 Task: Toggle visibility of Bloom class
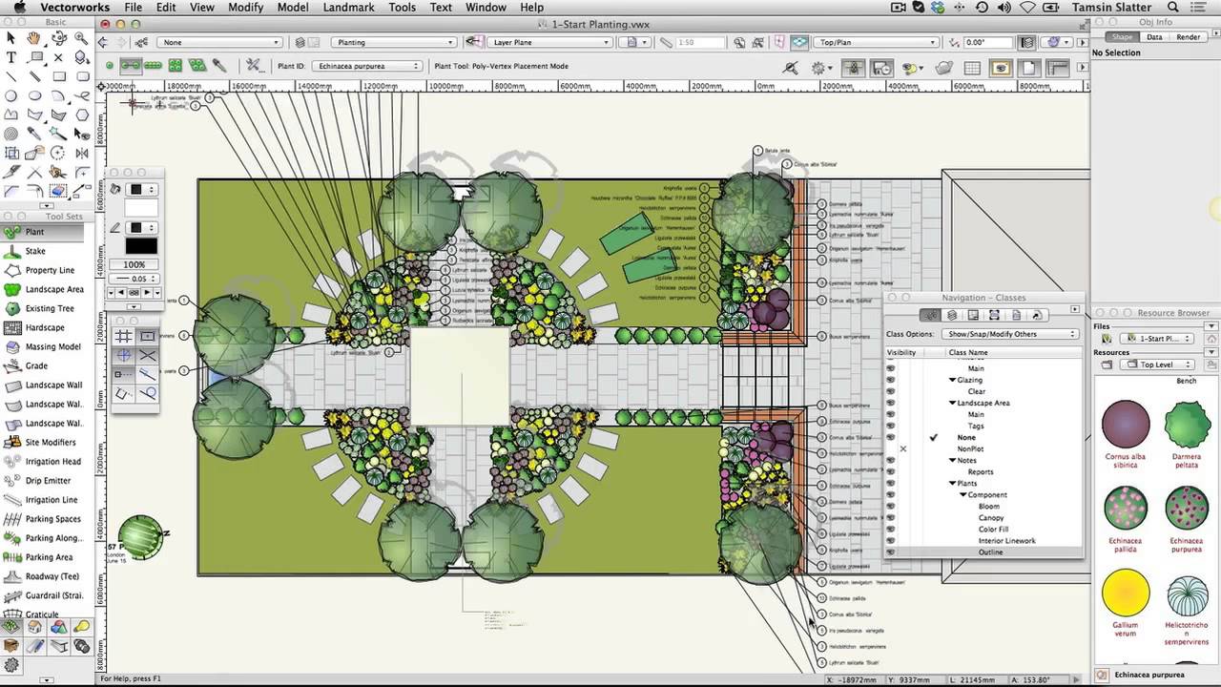coord(891,506)
